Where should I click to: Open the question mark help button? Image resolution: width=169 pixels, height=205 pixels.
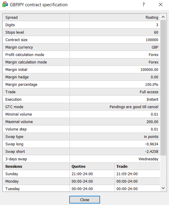pos(144,4)
